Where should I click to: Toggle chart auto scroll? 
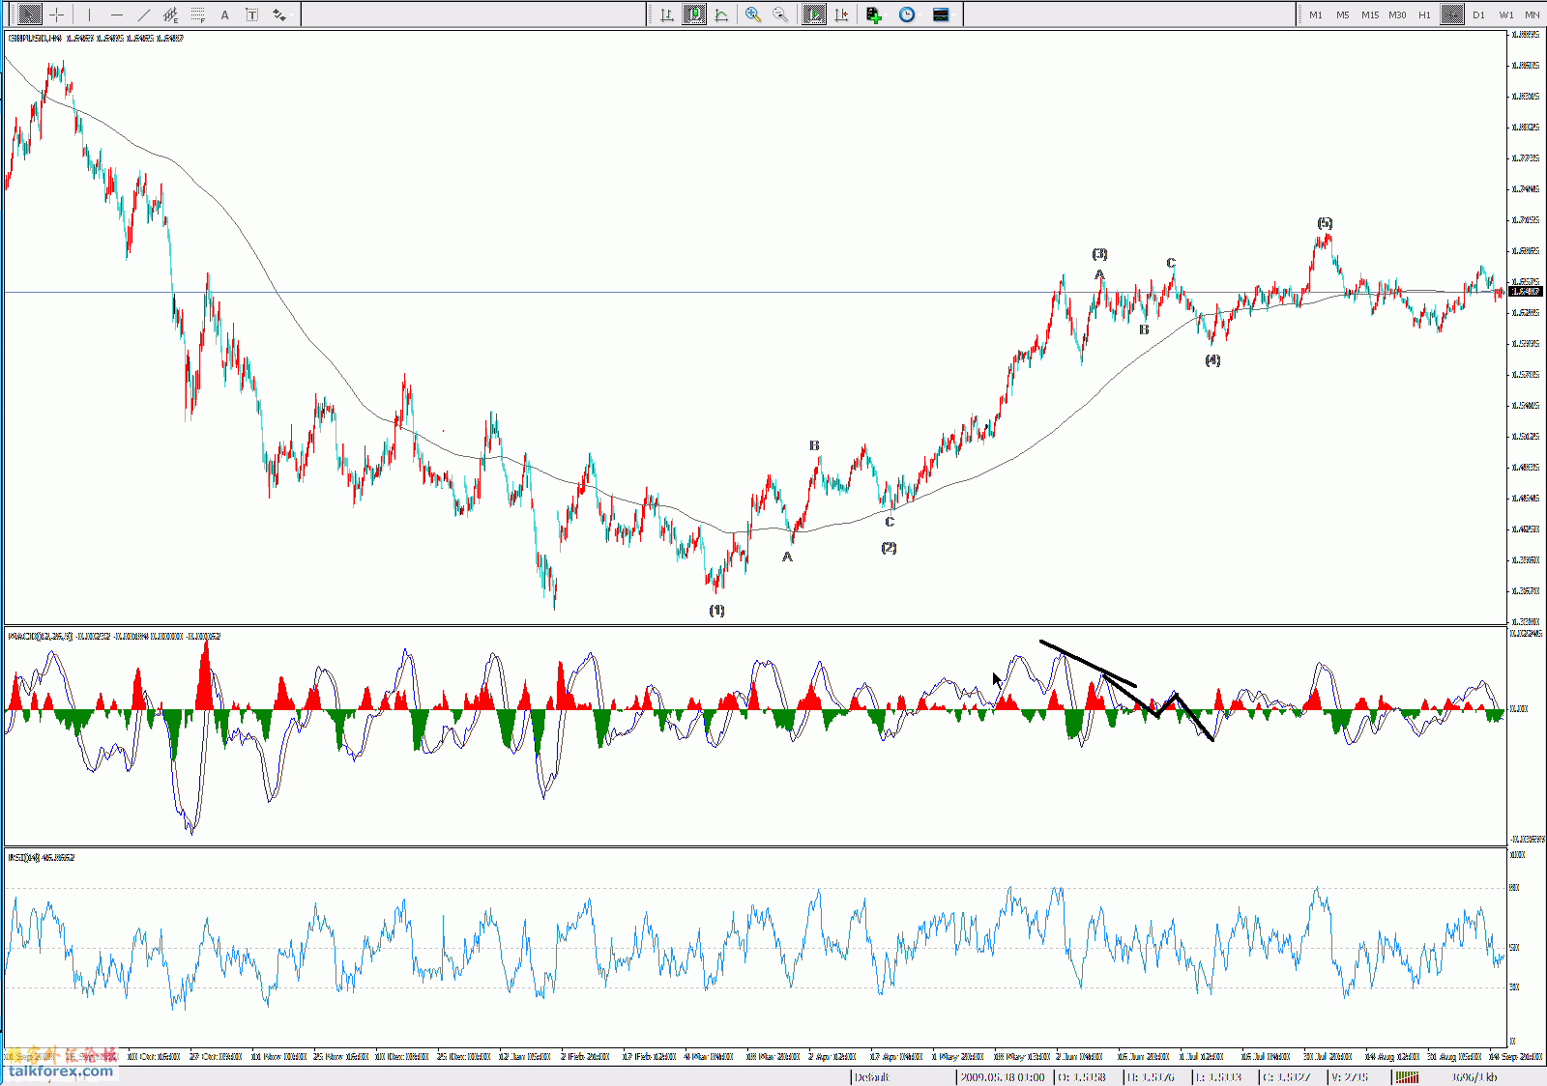coord(814,14)
